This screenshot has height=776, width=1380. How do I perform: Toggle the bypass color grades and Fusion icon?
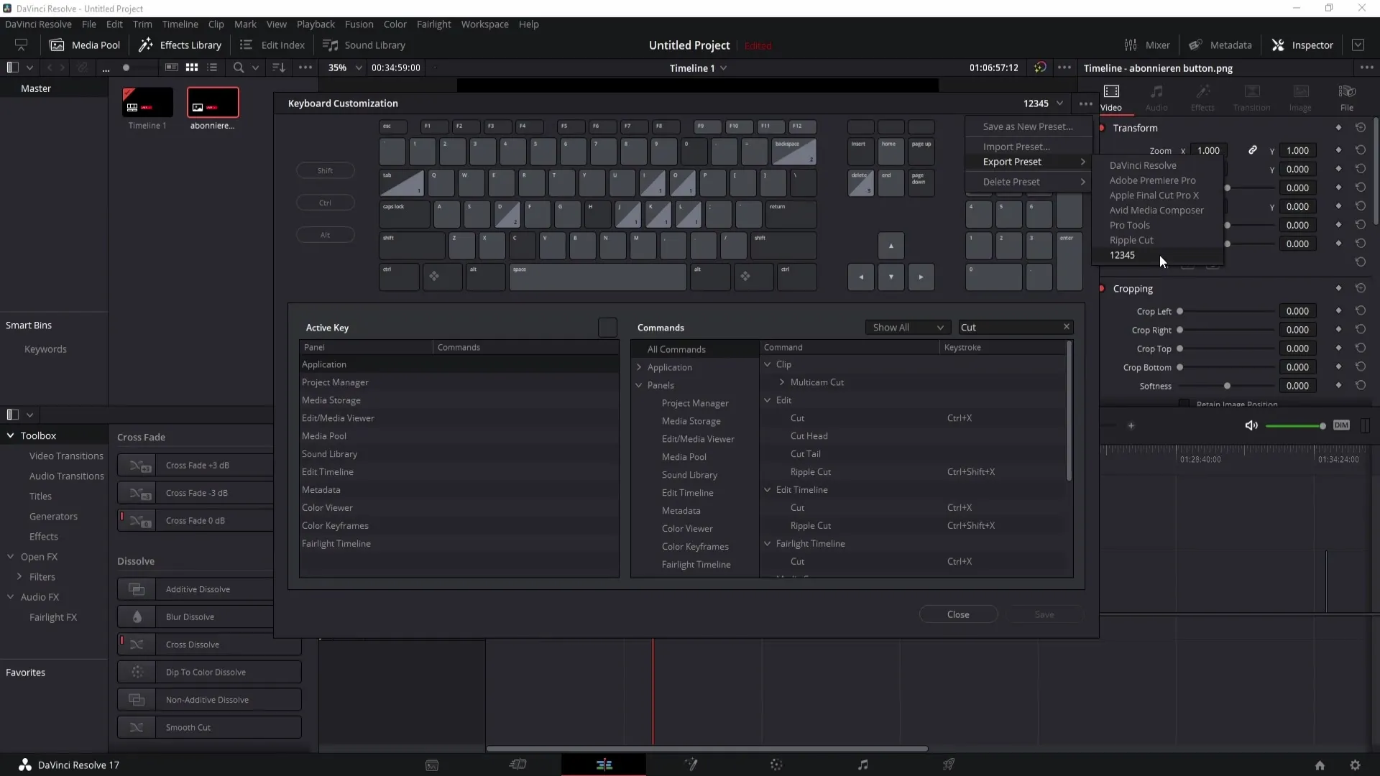click(x=1040, y=68)
